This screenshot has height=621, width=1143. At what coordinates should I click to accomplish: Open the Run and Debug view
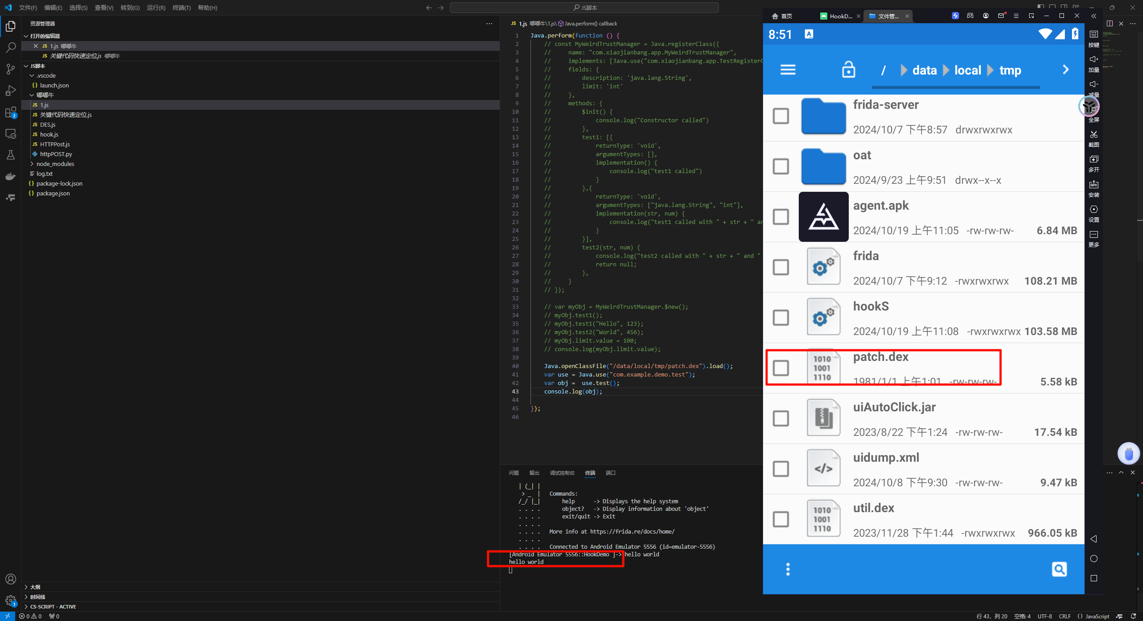pyautogui.click(x=11, y=91)
